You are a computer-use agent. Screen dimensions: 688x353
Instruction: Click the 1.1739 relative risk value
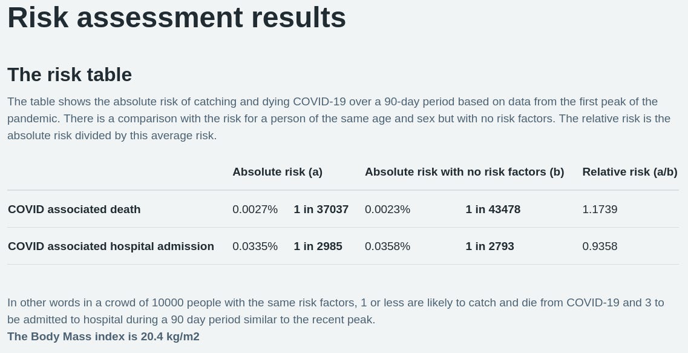[600, 209]
